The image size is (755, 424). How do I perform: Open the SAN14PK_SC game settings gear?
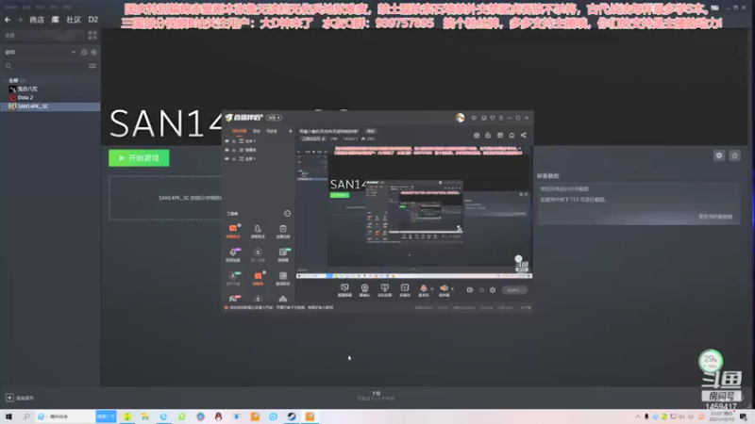tap(719, 155)
